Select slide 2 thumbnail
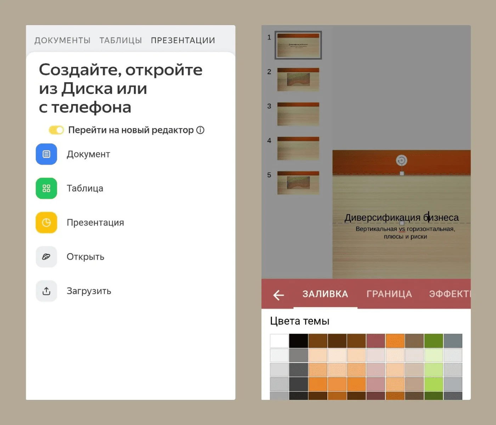 pos(298,80)
